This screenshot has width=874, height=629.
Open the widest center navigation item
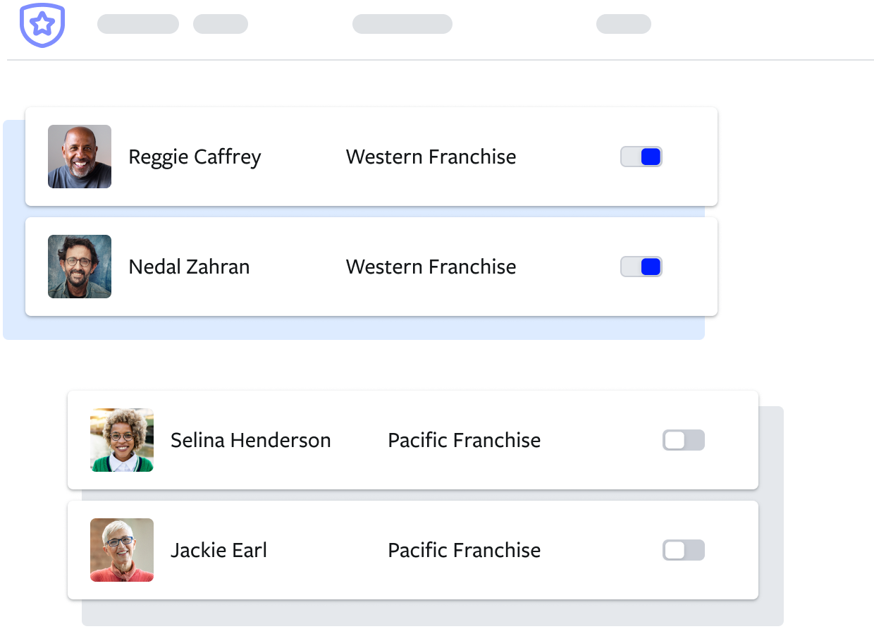point(402,24)
